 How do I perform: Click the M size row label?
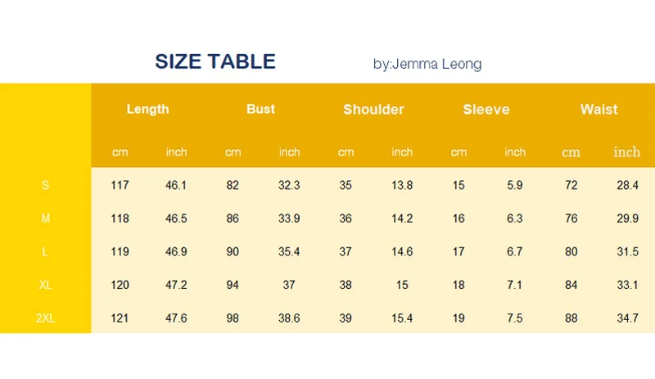tap(45, 218)
